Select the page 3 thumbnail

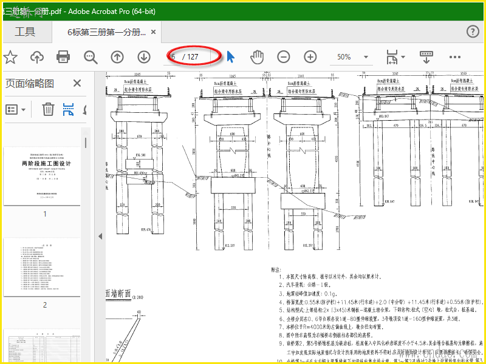coord(42,345)
